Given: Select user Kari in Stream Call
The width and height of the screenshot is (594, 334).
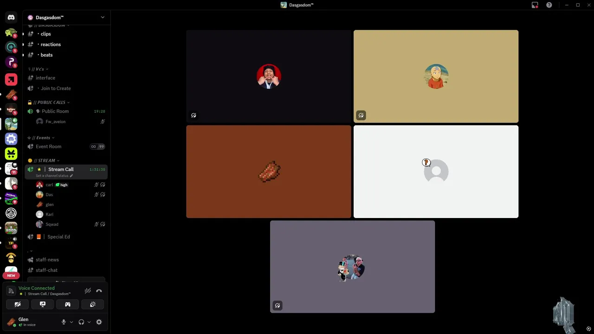Looking at the screenshot, I should coord(70,214).
